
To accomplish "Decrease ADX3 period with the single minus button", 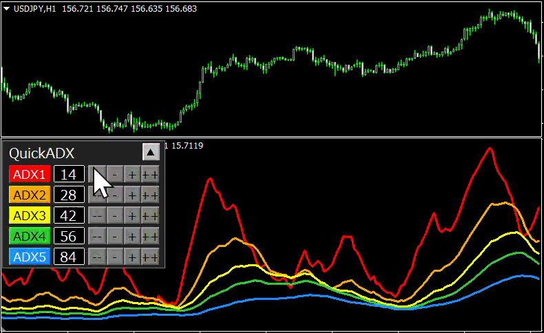I will [x=115, y=215].
